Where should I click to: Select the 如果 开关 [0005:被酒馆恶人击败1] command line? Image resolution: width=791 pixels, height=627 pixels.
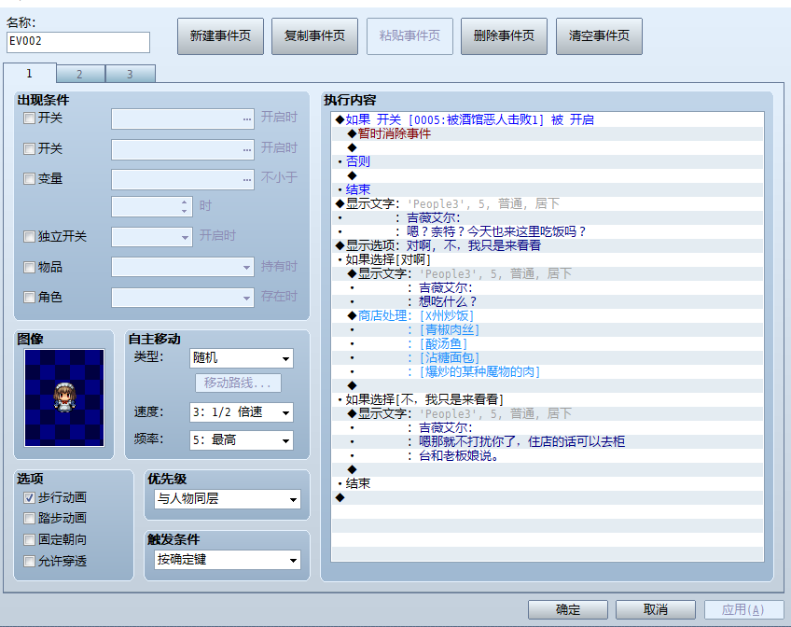coord(548,119)
